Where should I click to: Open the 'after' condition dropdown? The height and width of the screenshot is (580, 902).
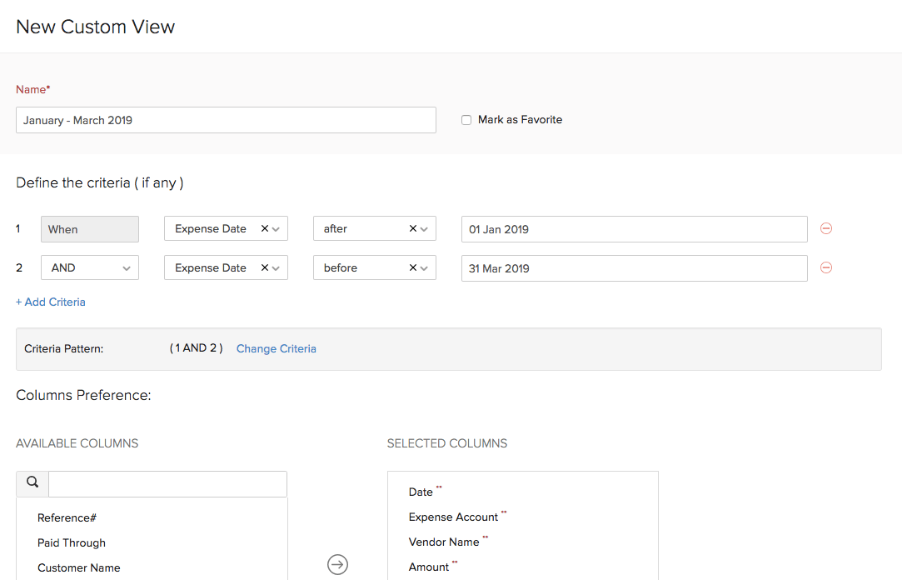coord(426,227)
